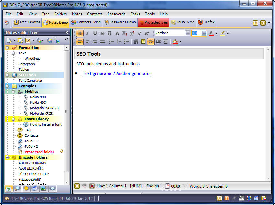Apply red font color swatch

(x=211, y=33)
